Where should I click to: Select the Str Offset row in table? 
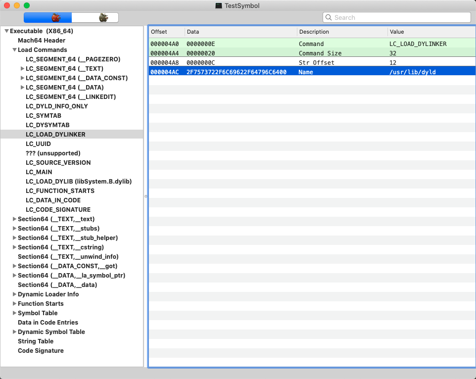point(312,63)
